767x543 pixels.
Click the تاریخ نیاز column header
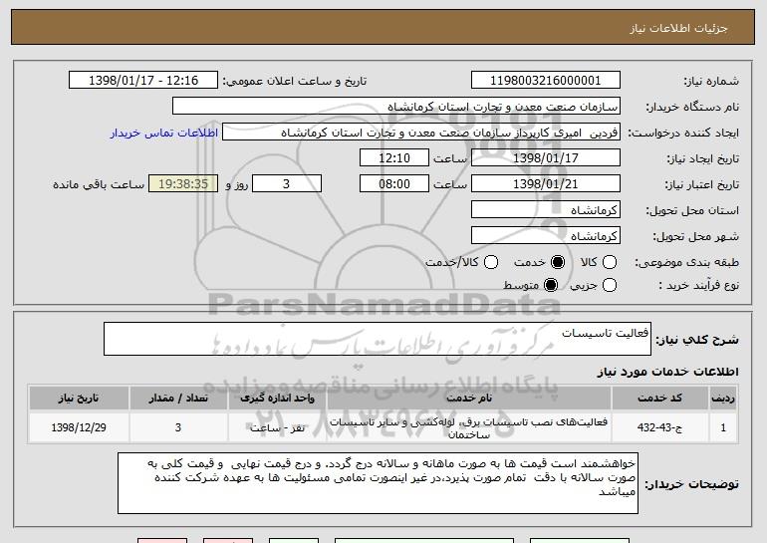coord(79,399)
